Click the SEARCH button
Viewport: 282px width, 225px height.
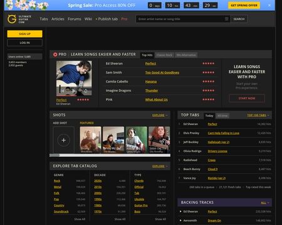coord(239,19)
